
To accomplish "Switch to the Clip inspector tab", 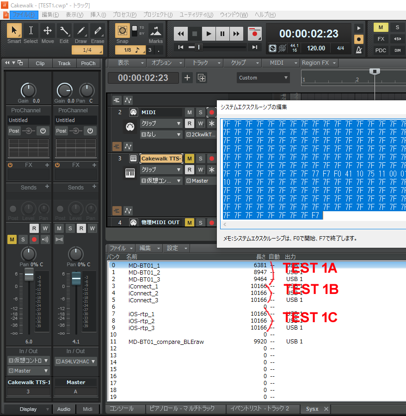I will [40, 63].
